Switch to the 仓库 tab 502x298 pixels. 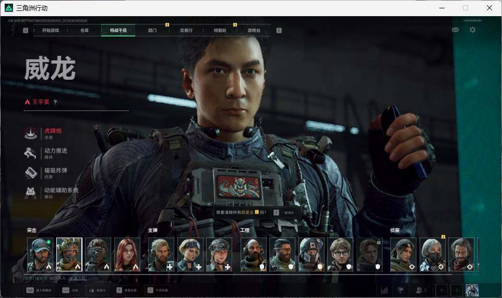(84, 30)
